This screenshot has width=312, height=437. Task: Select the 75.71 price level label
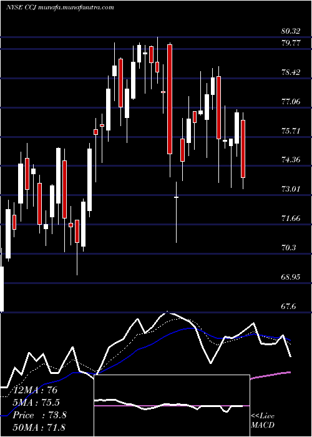291,130
